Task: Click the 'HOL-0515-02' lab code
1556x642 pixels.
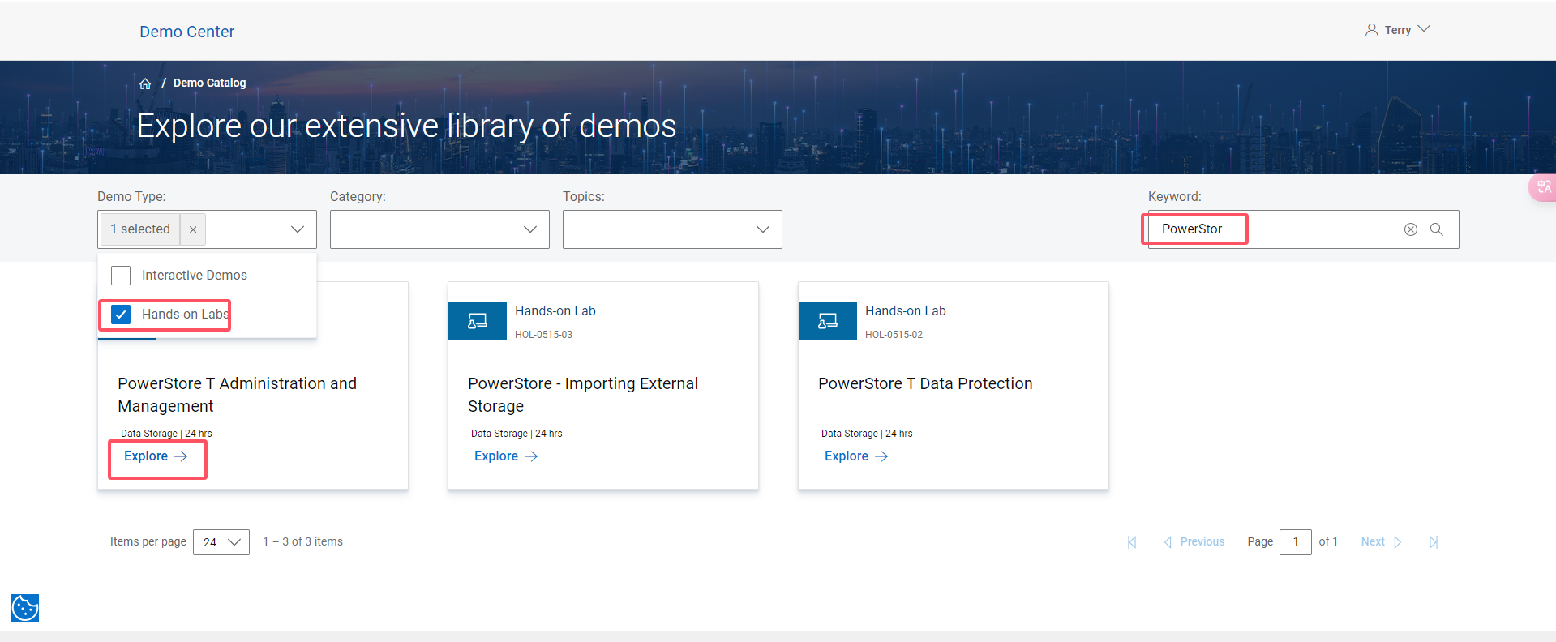Action: (x=894, y=335)
